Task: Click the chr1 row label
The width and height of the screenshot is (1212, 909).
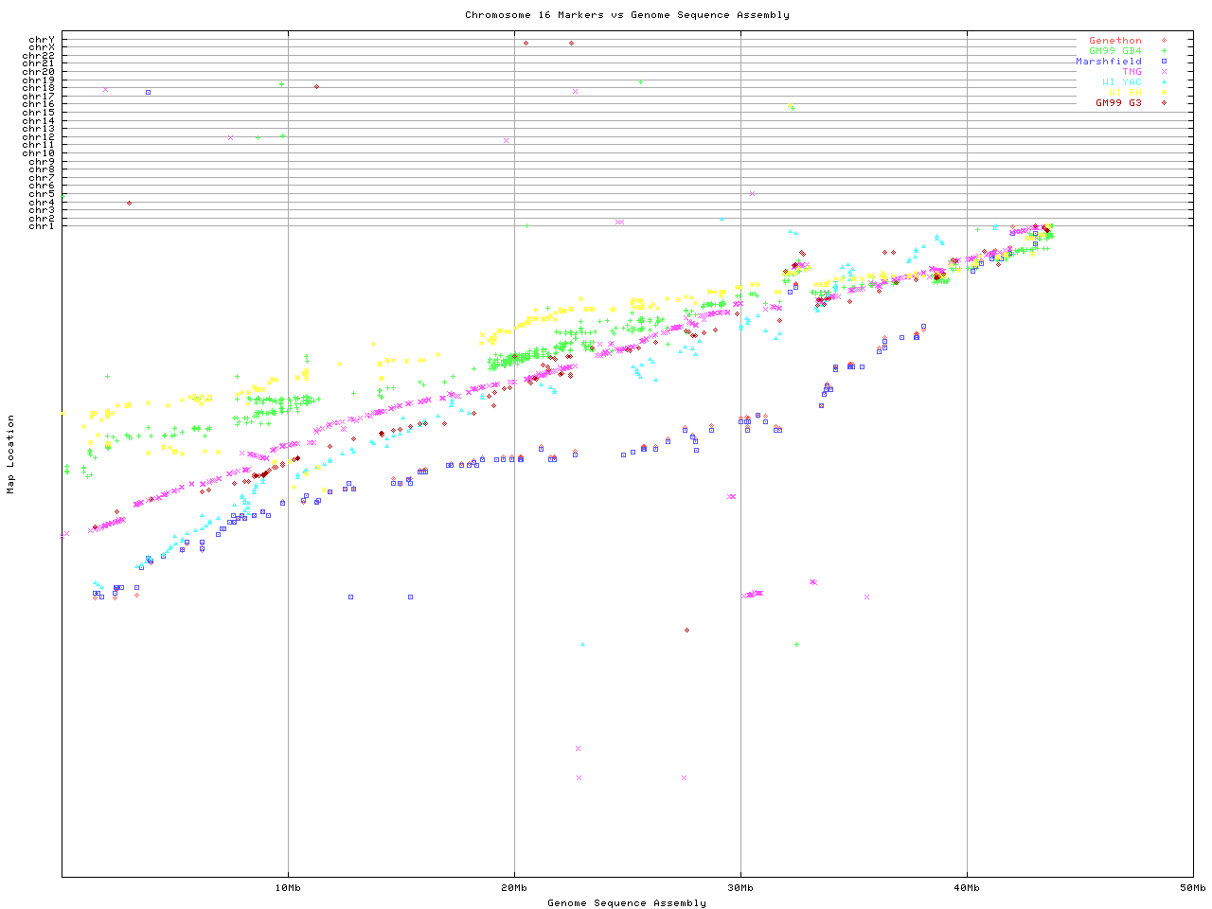Action: pyautogui.click(x=42, y=226)
